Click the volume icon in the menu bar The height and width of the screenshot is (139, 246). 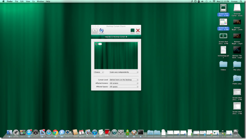[202, 1]
